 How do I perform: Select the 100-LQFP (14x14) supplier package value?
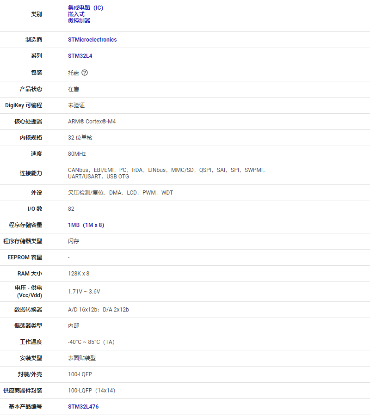pos(92,391)
